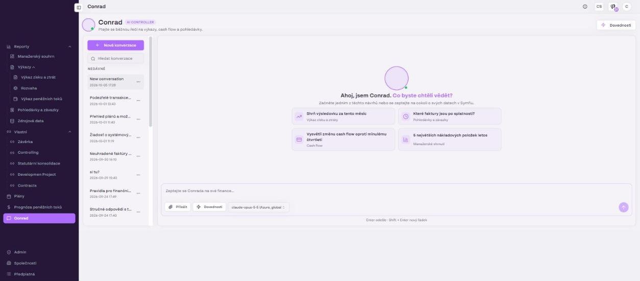
Task: Open 'Žádosť o systémový...' conversation
Action: coord(110,137)
